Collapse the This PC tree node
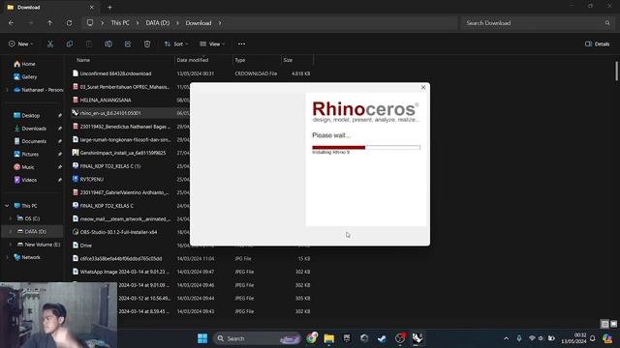 point(7,206)
